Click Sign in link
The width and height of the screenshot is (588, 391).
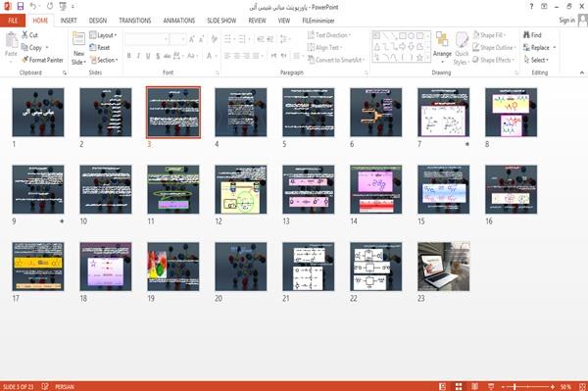[566, 21]
